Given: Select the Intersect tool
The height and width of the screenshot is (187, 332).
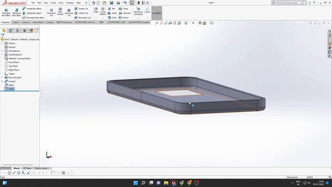Looking at the screenshot, I should point(125,13).
